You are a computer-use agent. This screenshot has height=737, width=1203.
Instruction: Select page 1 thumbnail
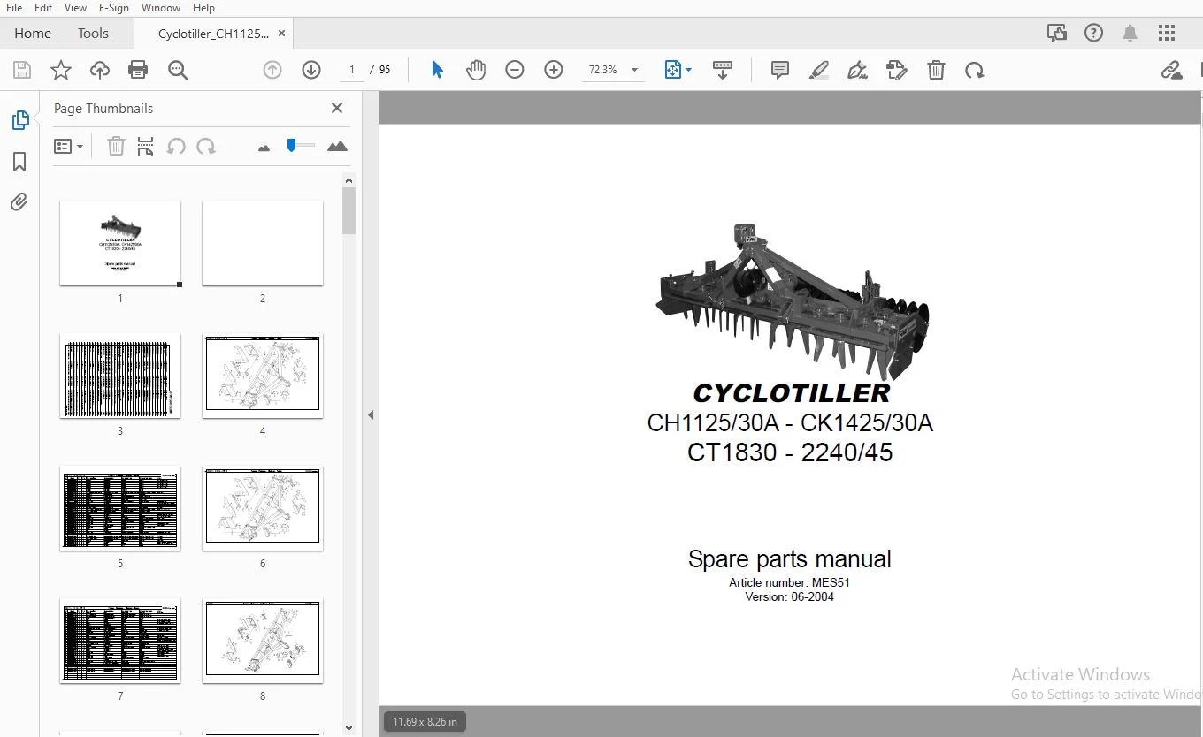120,243
